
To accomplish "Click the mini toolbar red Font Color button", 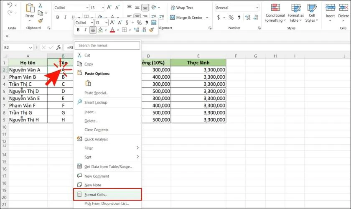I will tap(112, 30).
